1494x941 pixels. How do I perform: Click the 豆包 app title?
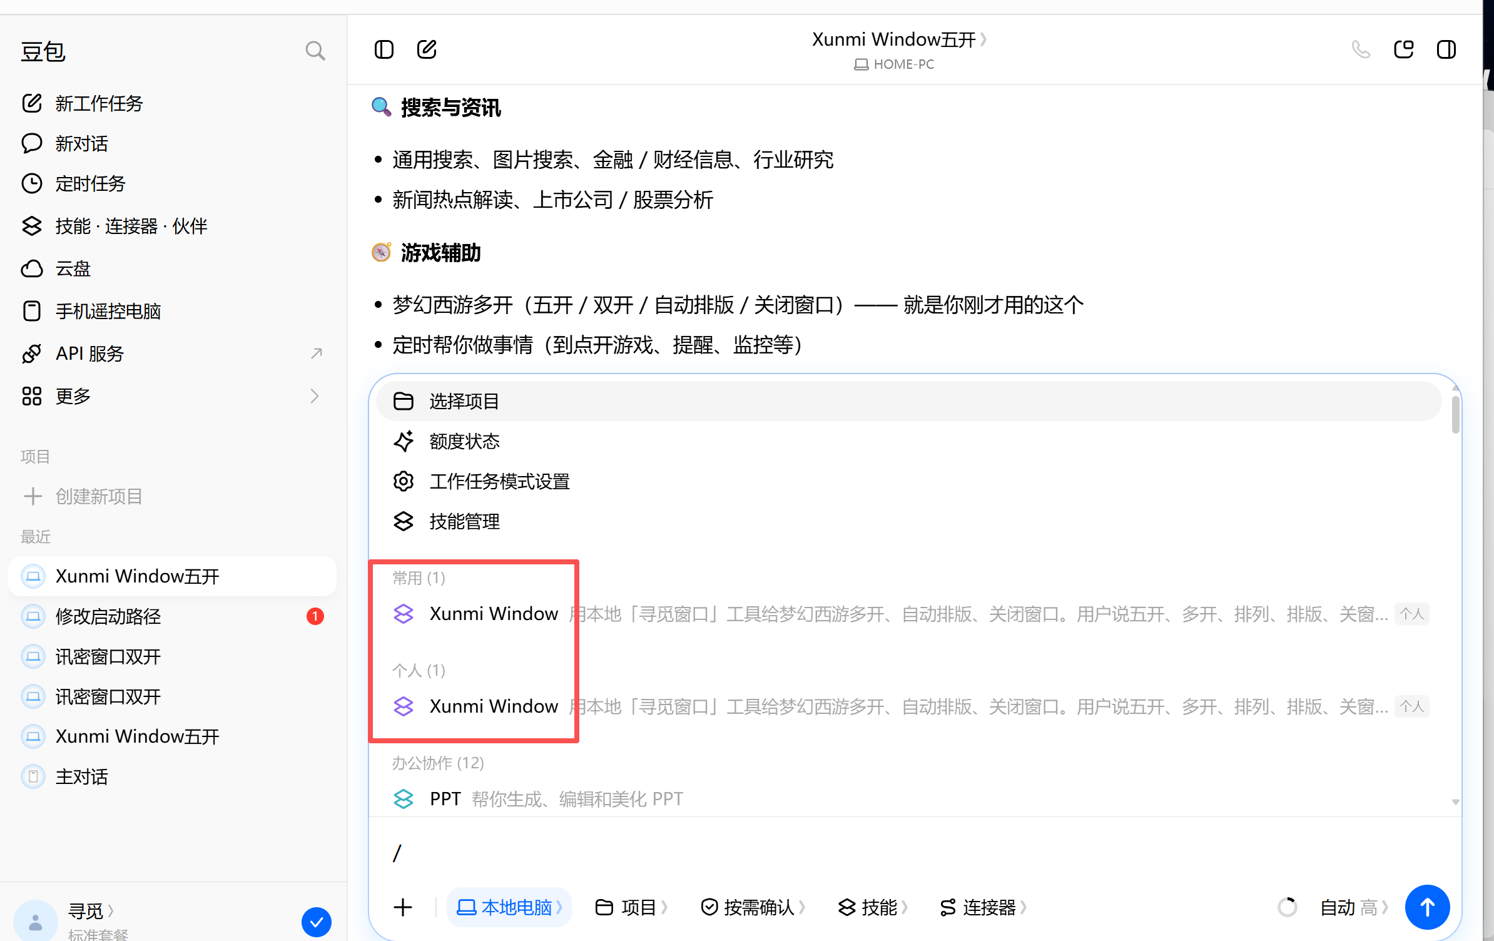pyautogui.click(x=43, y=51)
